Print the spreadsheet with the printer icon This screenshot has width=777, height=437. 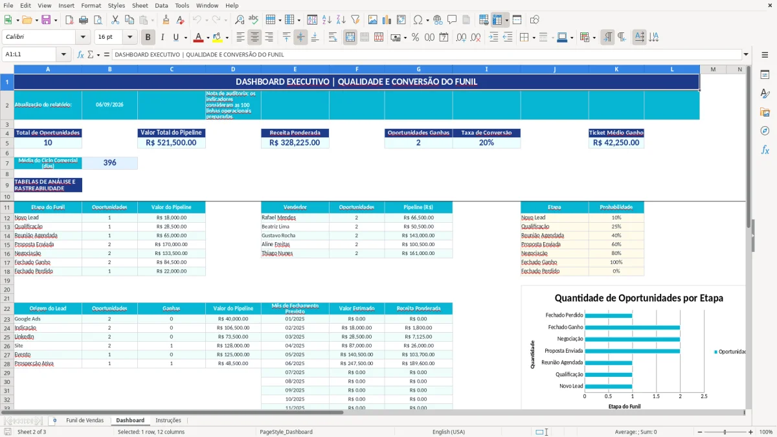[85, 20]
